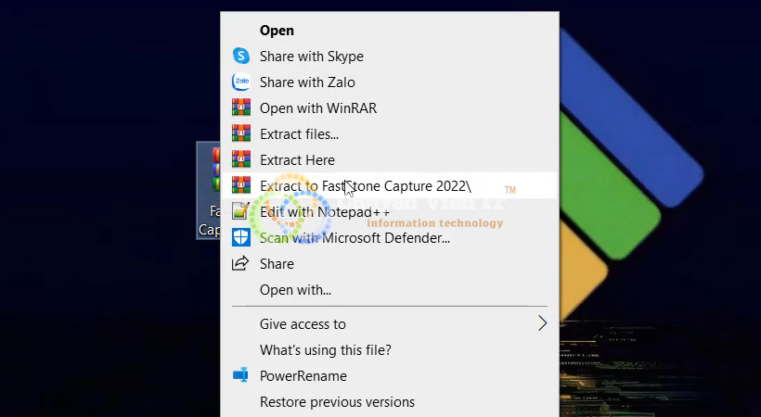Choose Extract Here option
This screenshot has height=417, width=761.
[x=390, y=160]
